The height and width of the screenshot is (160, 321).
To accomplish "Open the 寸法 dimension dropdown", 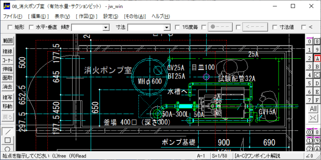I will click(x=167, y=27).
